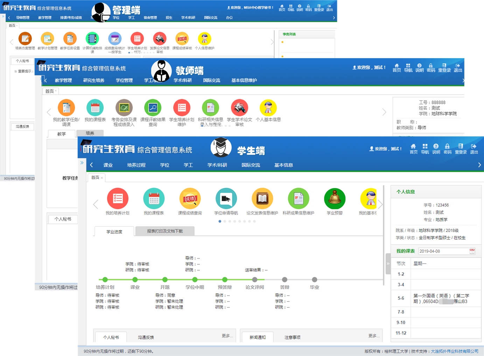484x356 pixels.
Task: Click 退出 logout icon in student header
Action: [474, 148]
